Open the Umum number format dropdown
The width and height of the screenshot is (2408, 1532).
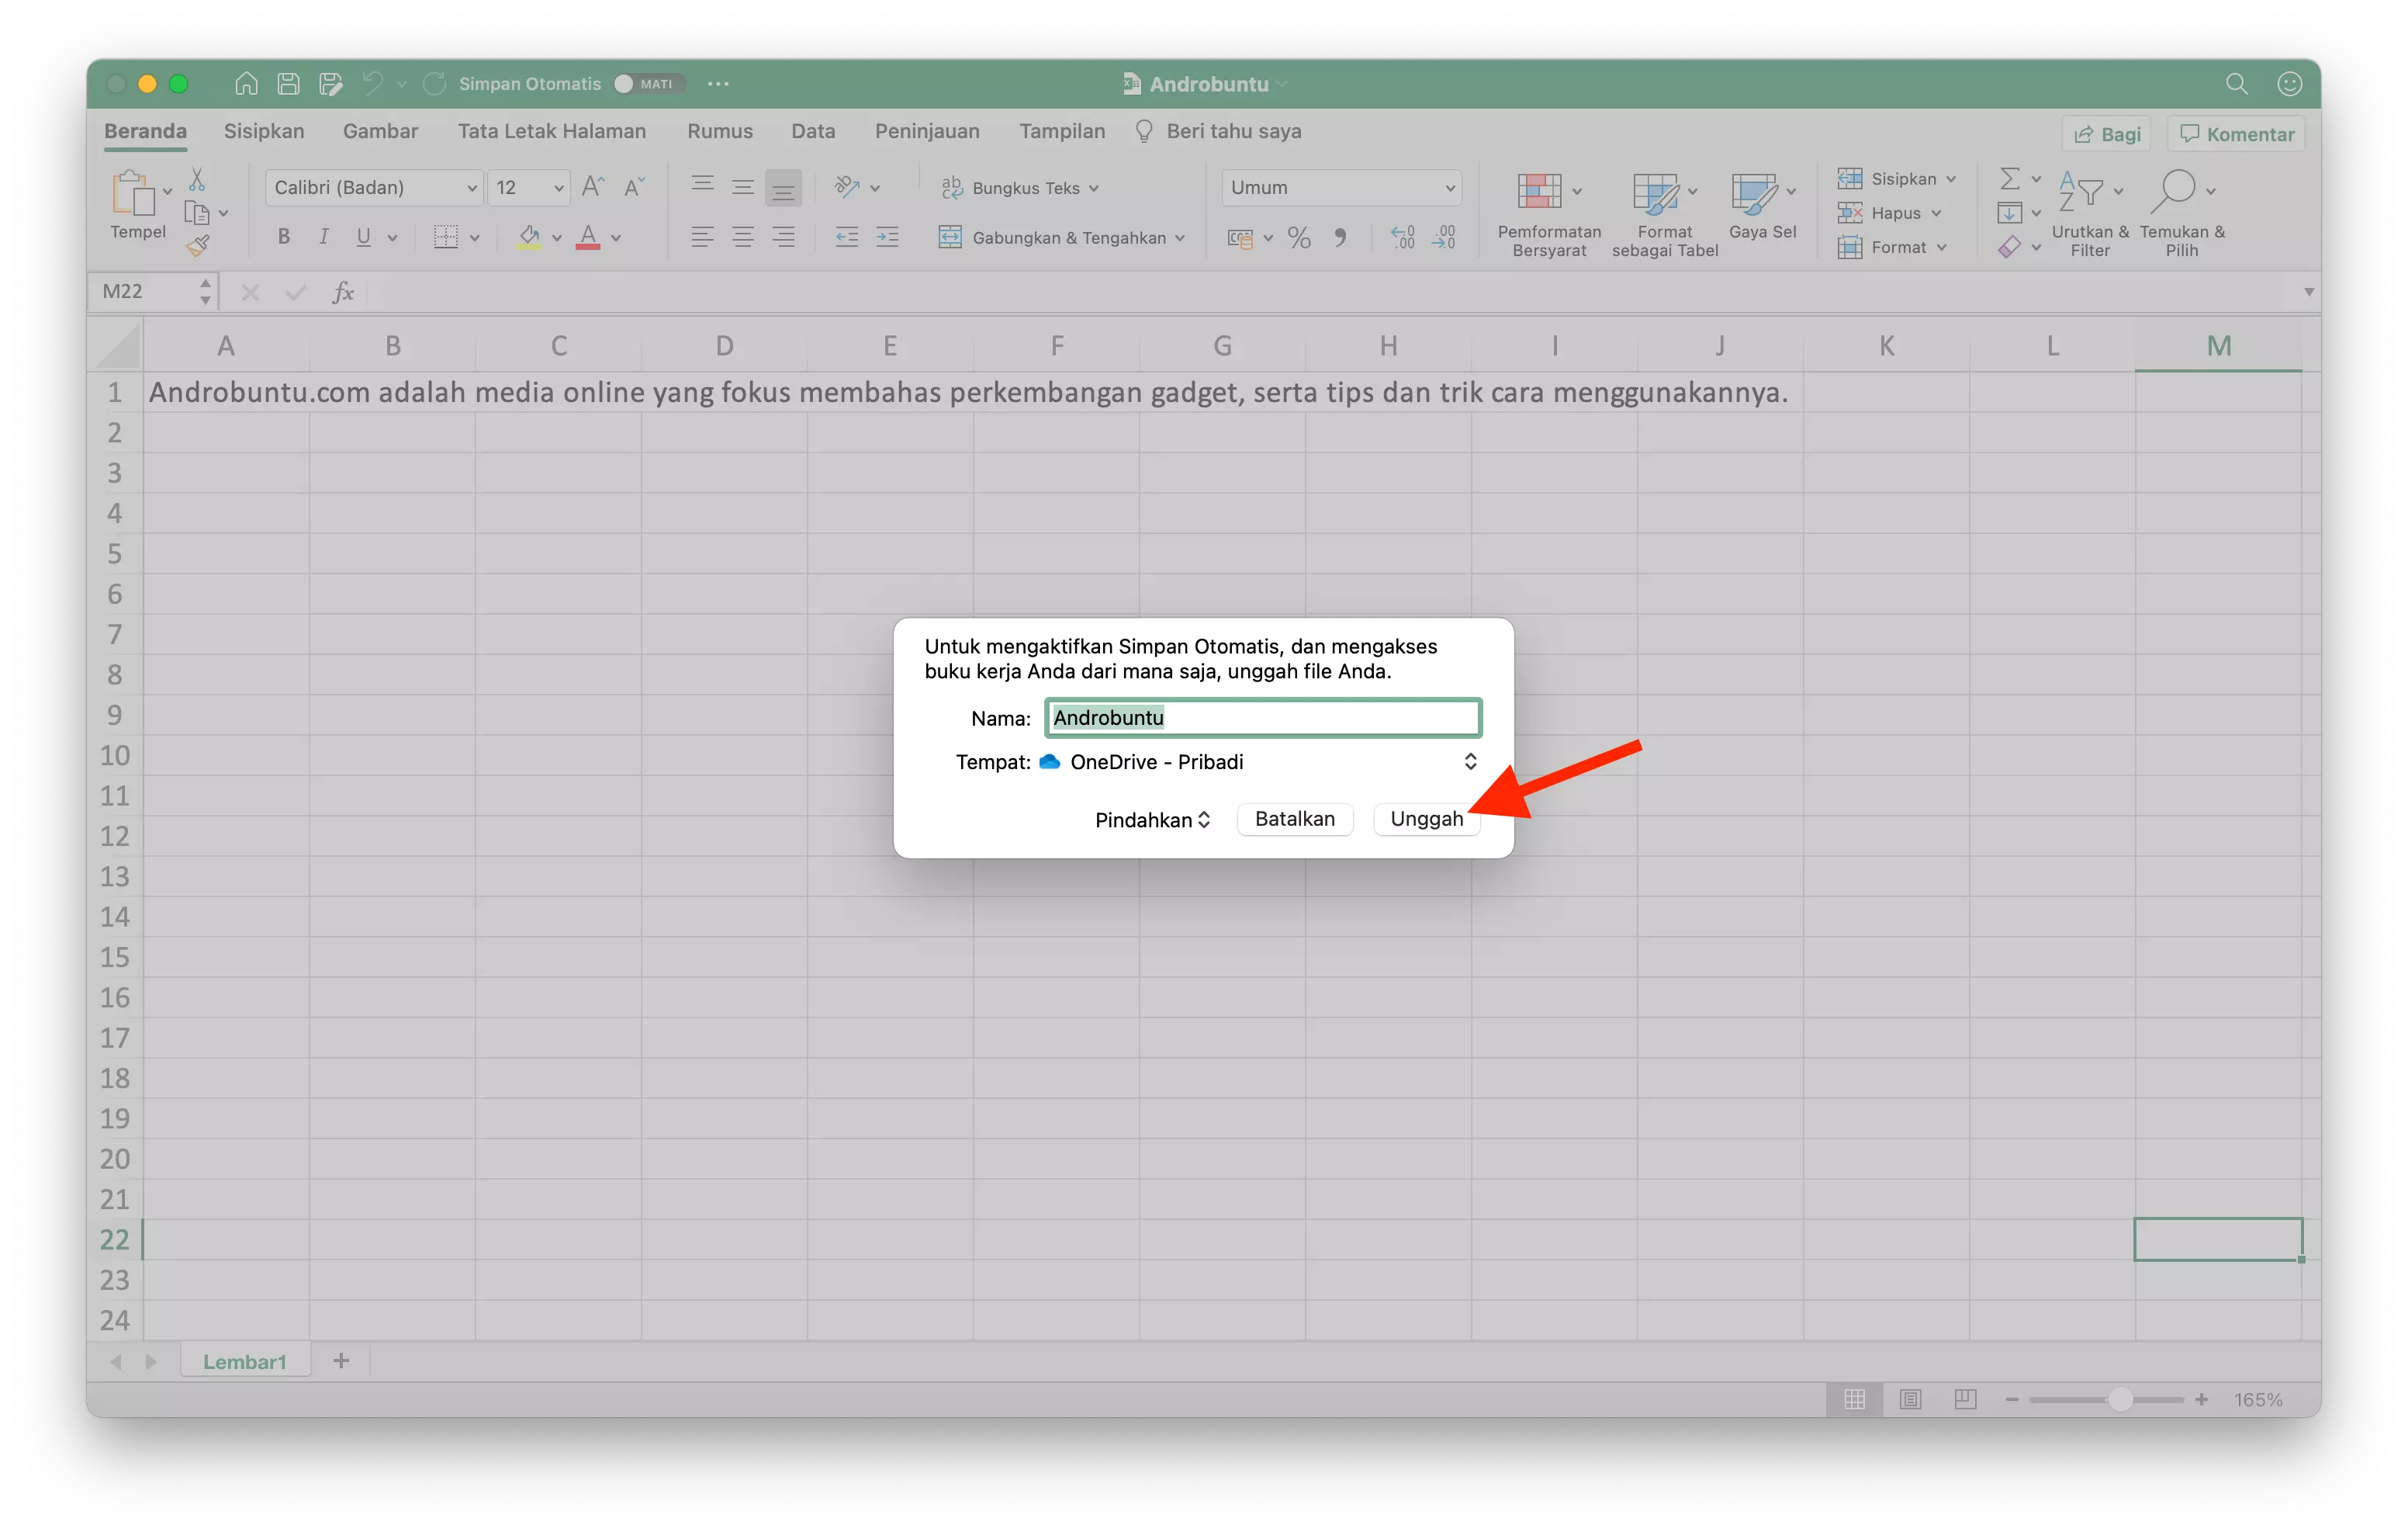click(x=1341, y=187)
